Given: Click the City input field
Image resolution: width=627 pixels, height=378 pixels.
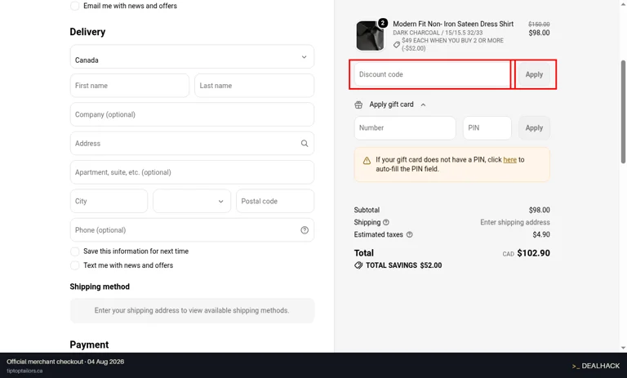Looking at the screenshot, I should (109, 201).
